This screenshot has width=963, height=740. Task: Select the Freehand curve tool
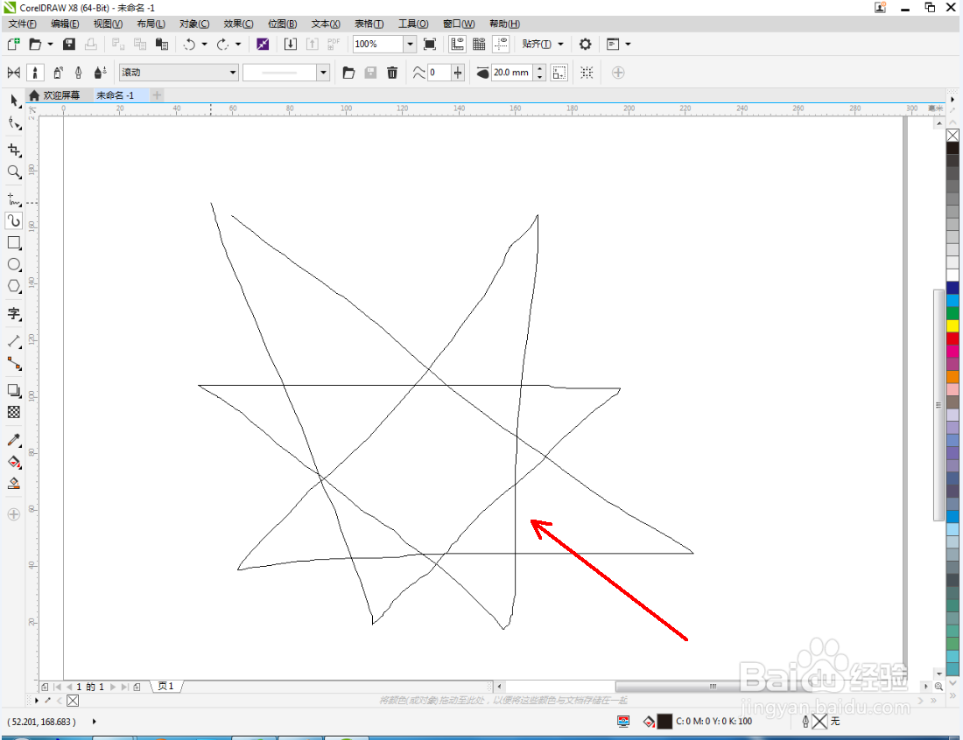coord(13,199)
